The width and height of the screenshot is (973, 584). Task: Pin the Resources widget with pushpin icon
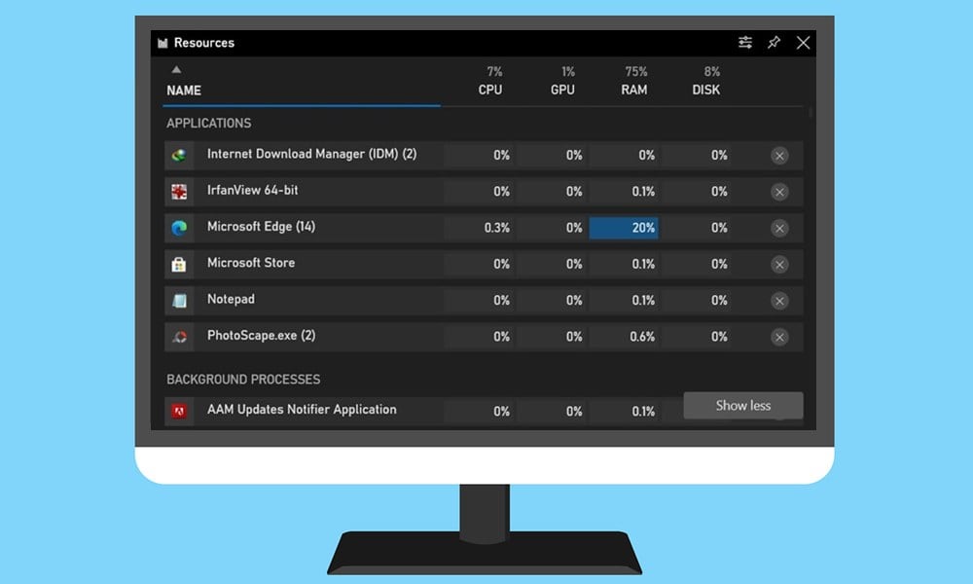click(x=774, y=42)
